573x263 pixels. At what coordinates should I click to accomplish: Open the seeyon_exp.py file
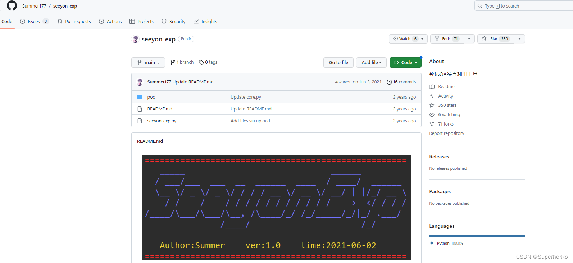[x=162, y=121]
